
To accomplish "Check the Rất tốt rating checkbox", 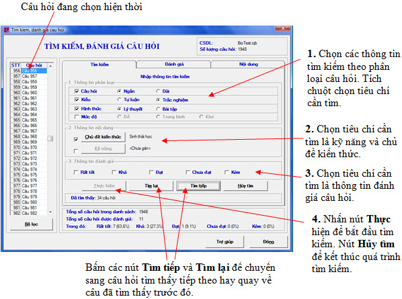I will click(x=76, y=173).
